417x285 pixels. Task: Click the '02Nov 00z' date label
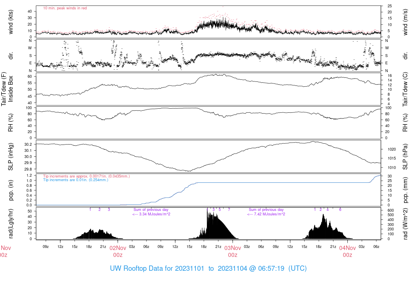click(118, 251)
